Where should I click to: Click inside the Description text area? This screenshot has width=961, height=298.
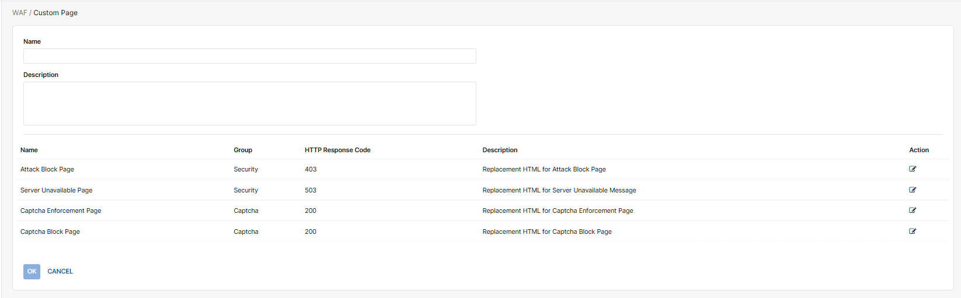[249, 103]
